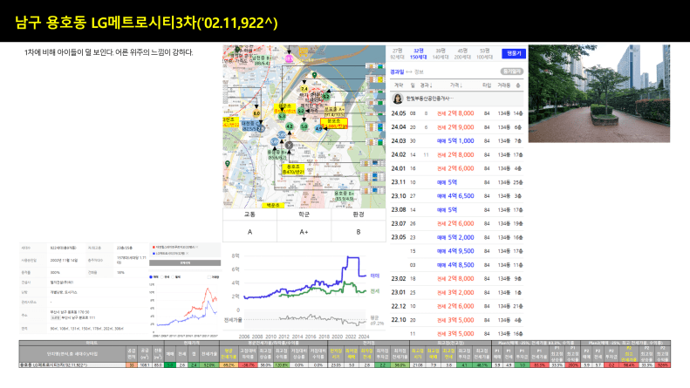Open the apartment walkway photo

(599, 93)
